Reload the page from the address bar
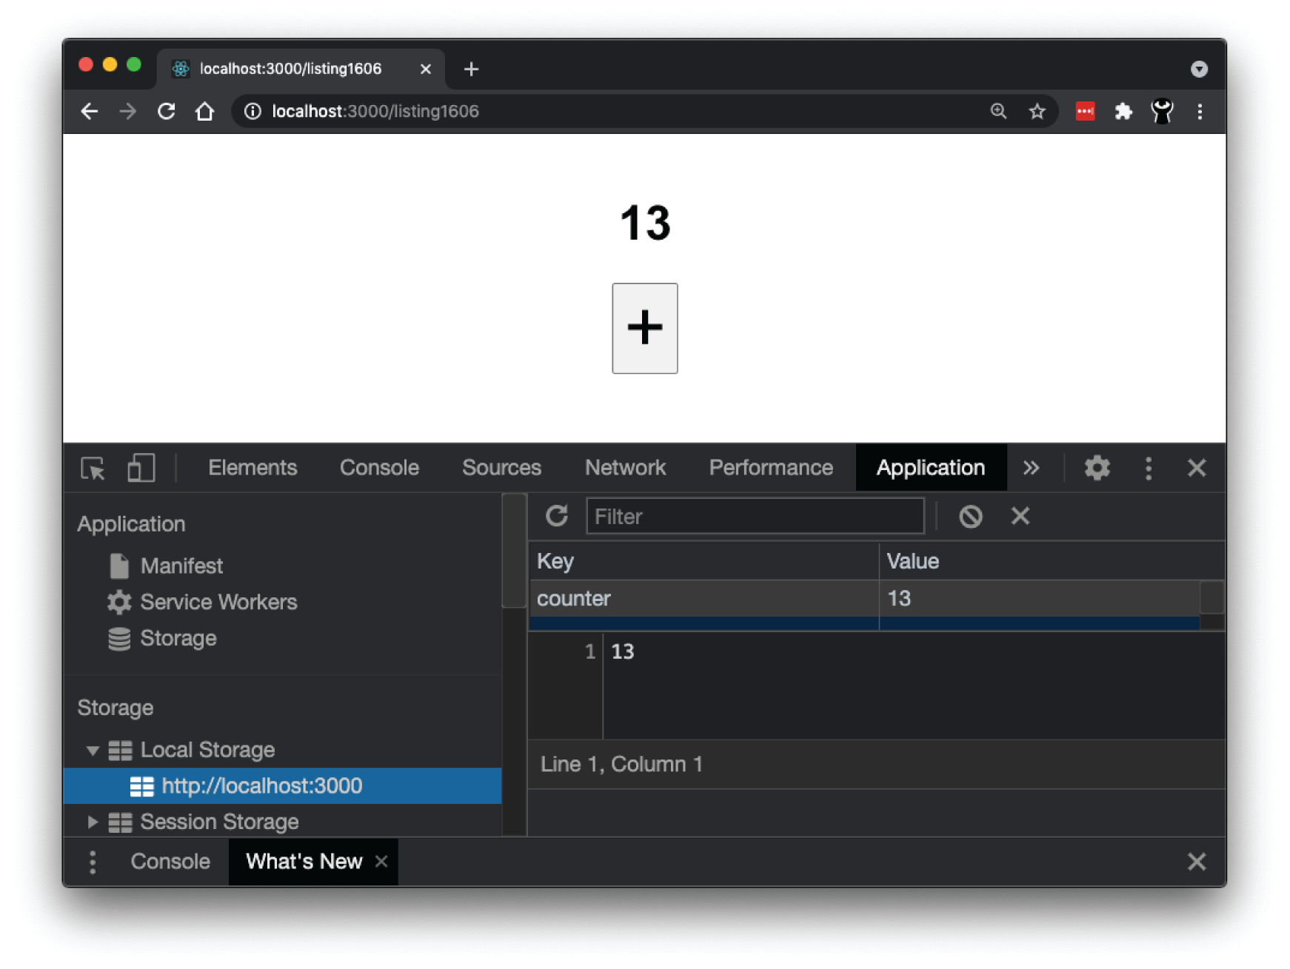 click(x=166, y=111)
